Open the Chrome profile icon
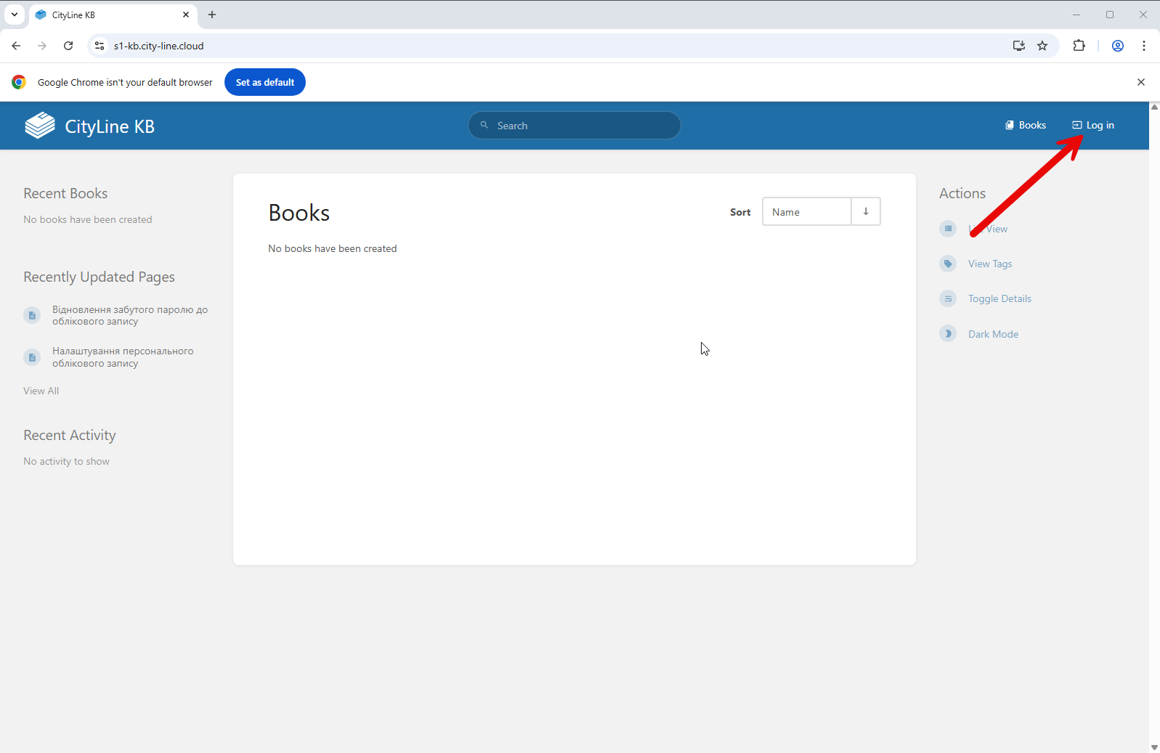Viewport: 1160px width, 753px height. coord(1117,46)
